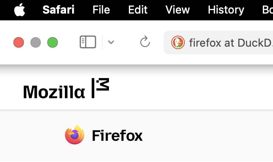The height and width of the screenshot is (162, 273).
Task: Click the Mozilla wordmark link
Action: point(54,92)
